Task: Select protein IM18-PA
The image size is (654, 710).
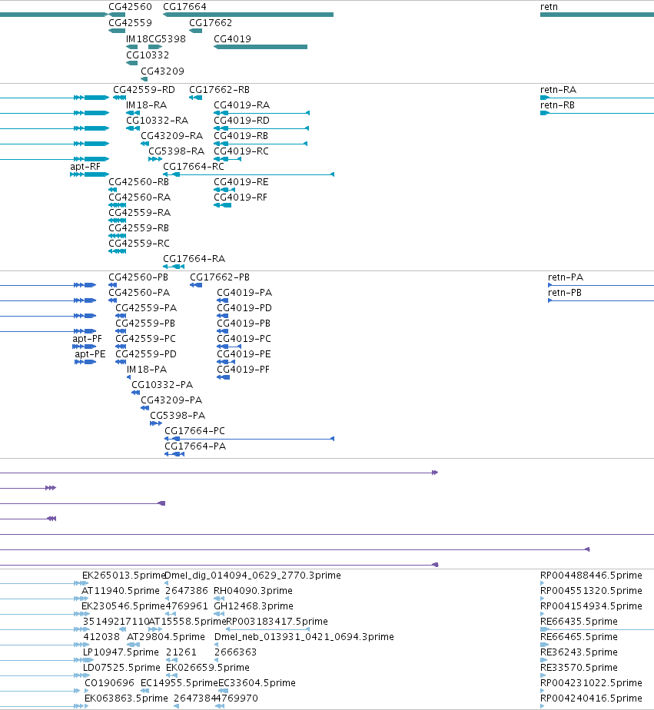Action: point(147,370)
